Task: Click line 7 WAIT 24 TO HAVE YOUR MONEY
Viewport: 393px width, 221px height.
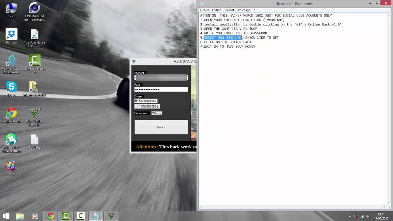Action: [228, 46]
